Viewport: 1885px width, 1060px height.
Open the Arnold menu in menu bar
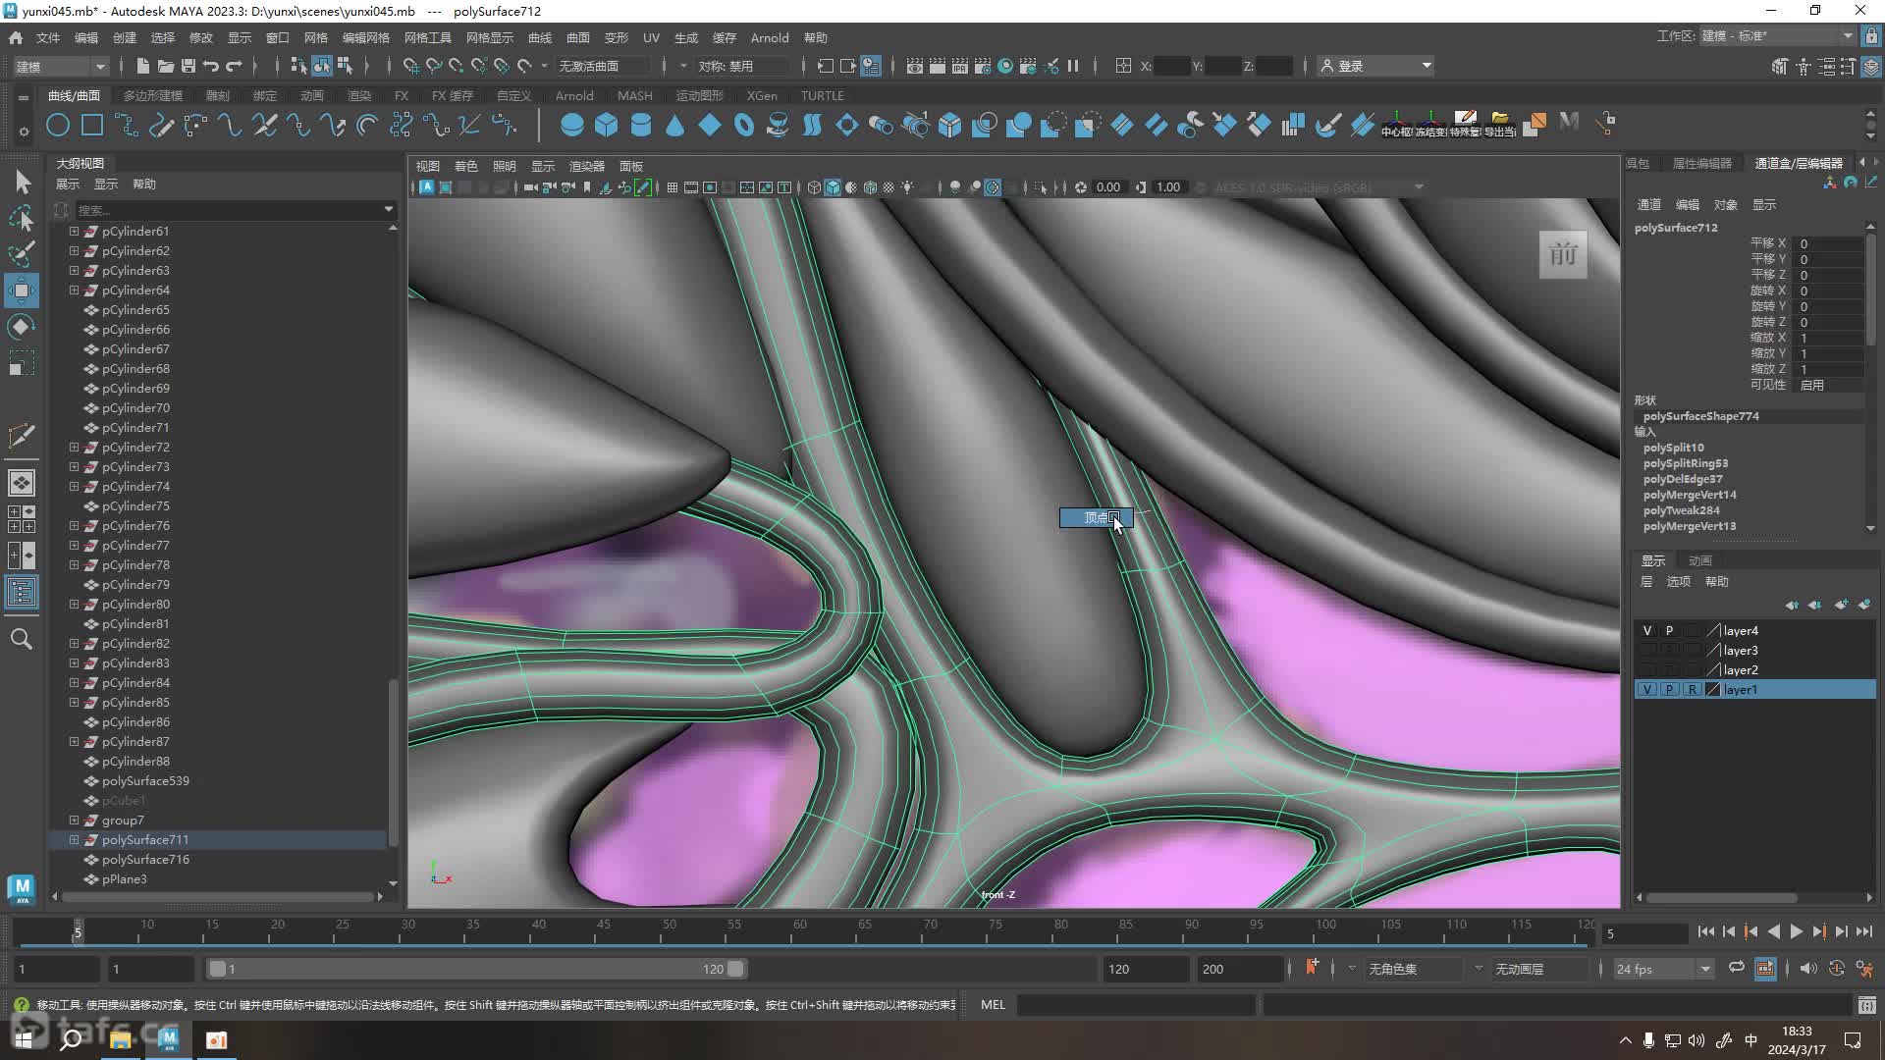[x=770, y=37]
